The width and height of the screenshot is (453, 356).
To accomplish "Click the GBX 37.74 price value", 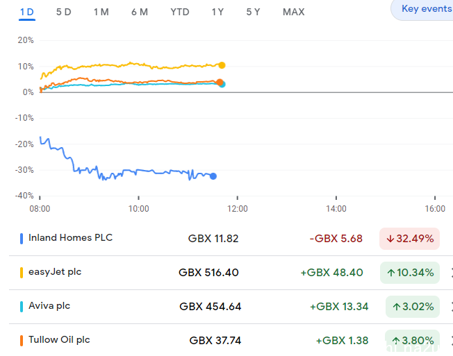I will pos(215,341).
